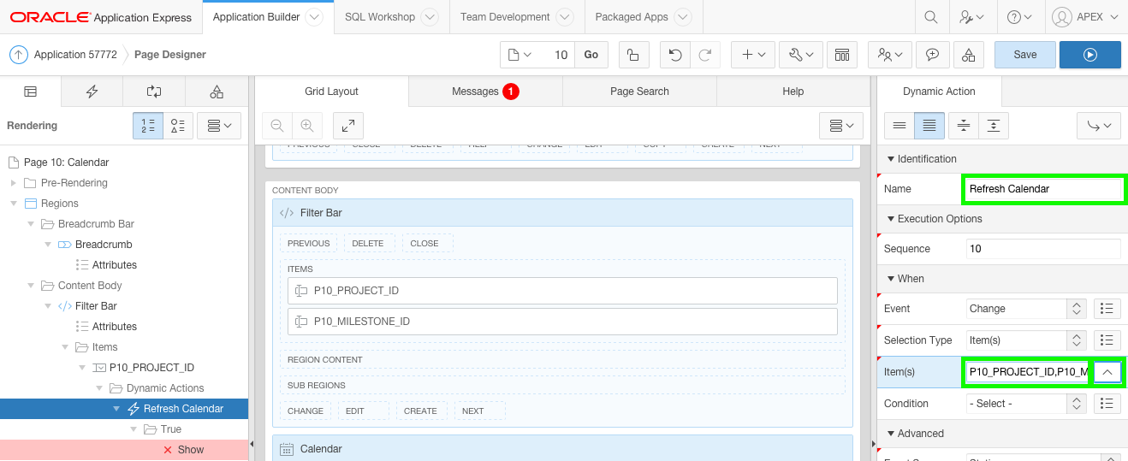Viewport: 1128px width, 461px height.
Task: Select the Processing tab icon
Action: point(154,92)
